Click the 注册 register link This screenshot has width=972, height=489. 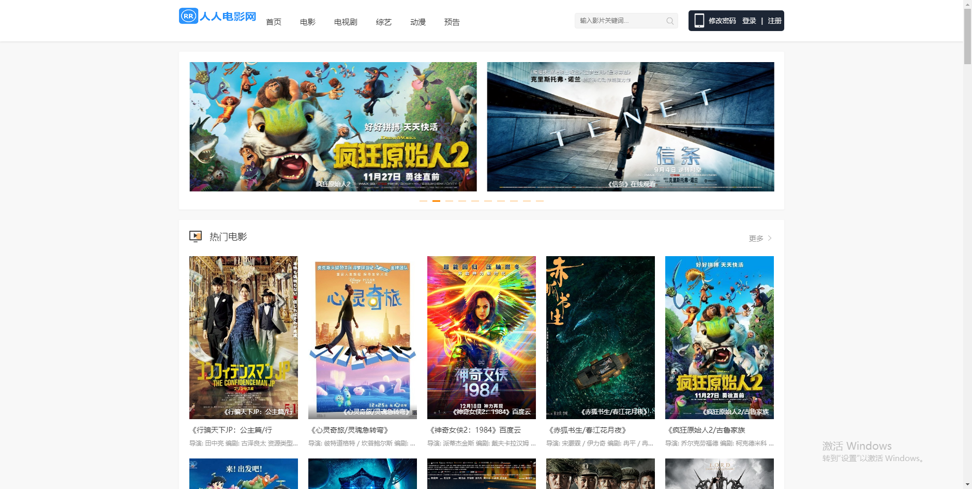(x=774, y=21)
